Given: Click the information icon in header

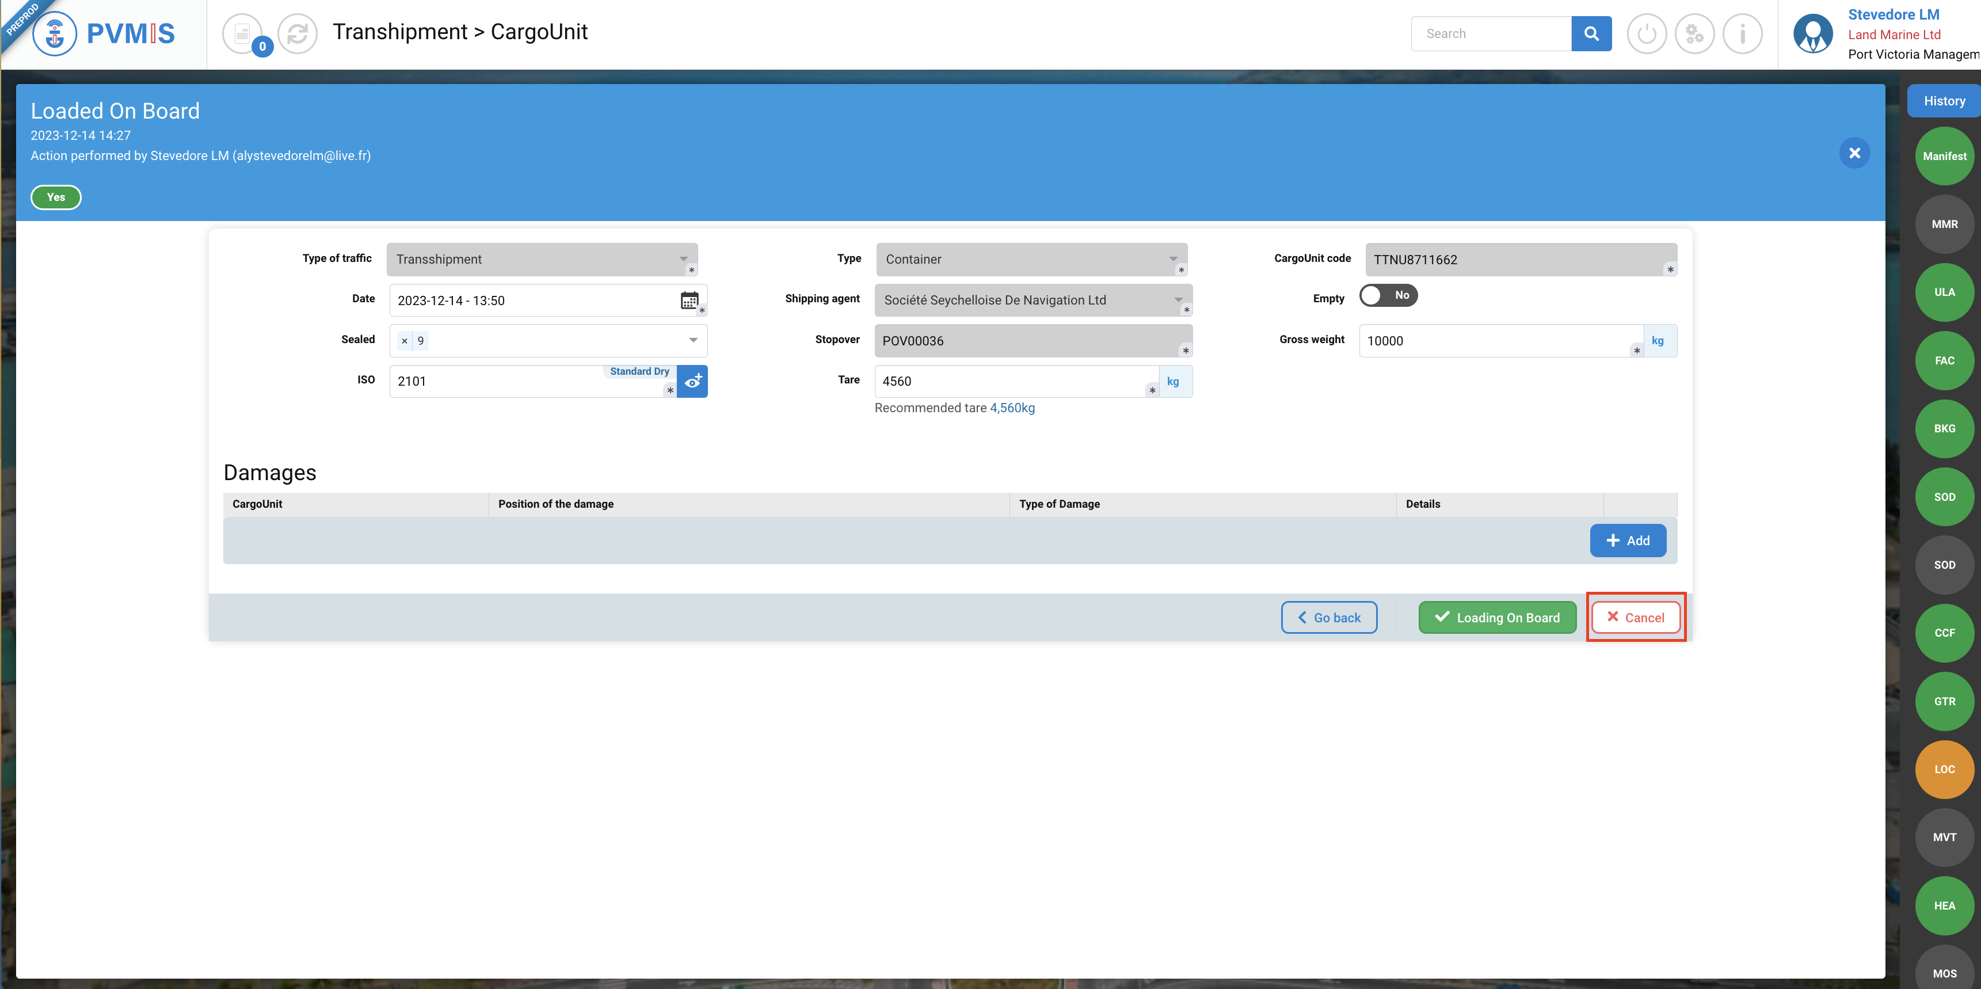Looking at the screenshot, I should [x=1742, y=34].
